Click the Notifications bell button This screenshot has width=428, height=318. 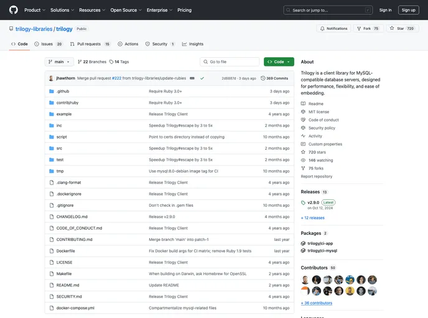[333, 29]
